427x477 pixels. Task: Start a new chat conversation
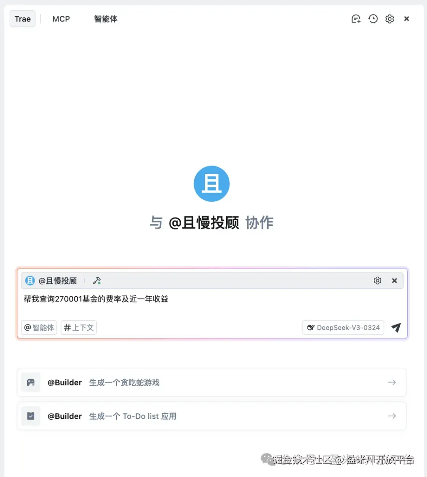tap(356, 19)
